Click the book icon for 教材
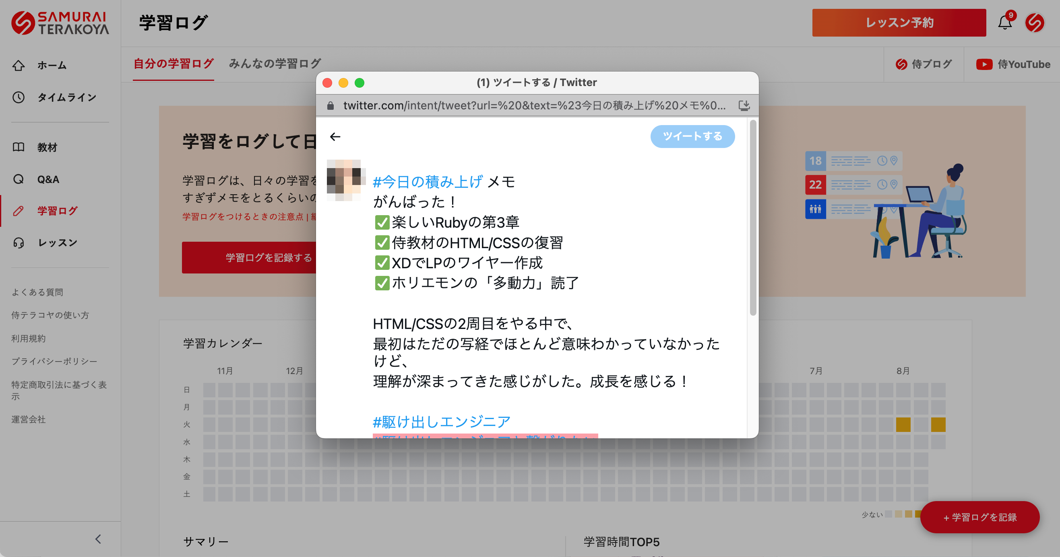 (x=19, y=147)
